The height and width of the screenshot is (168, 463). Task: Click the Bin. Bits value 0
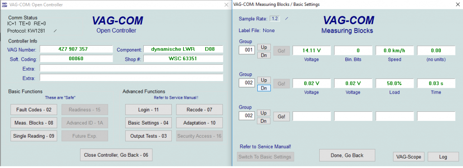(353, 51)
